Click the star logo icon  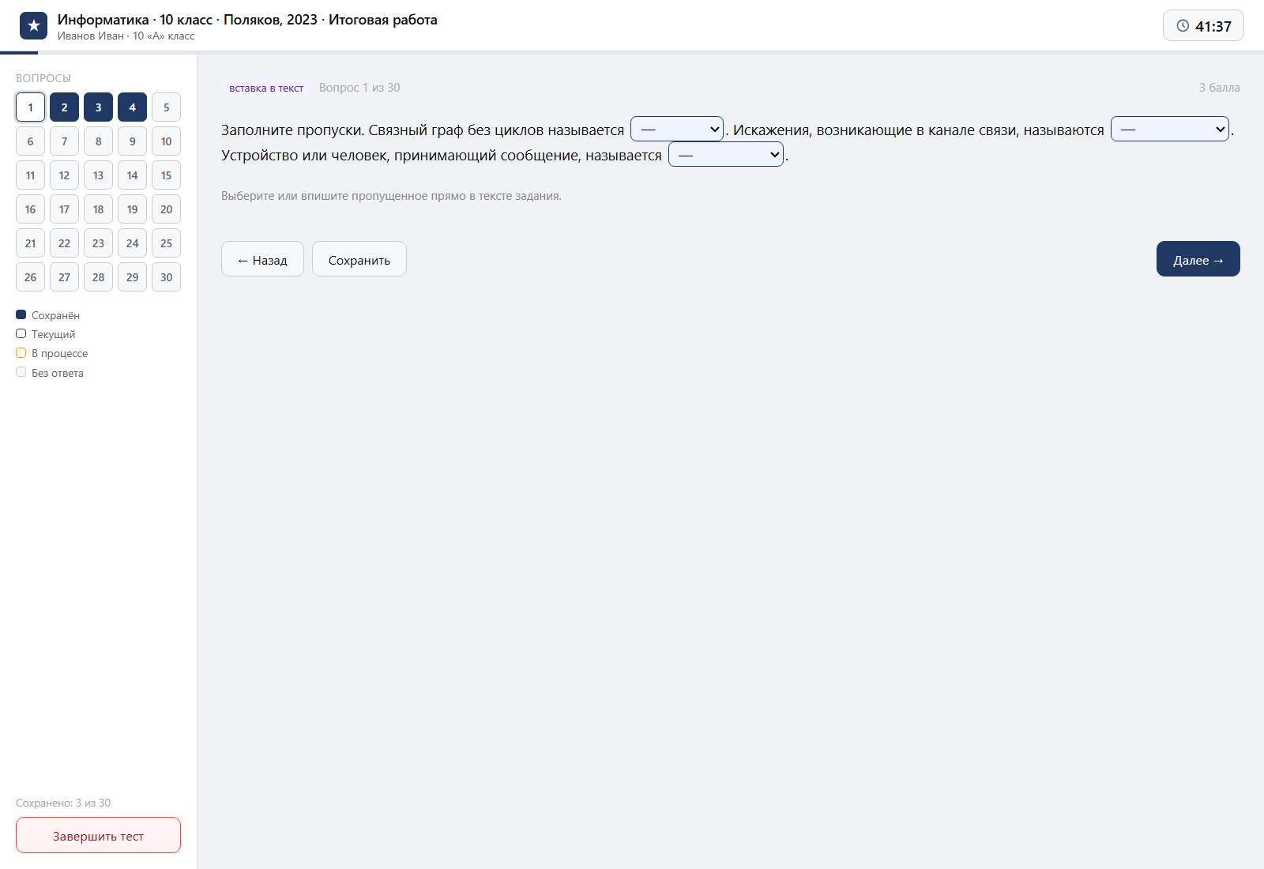(33, 26)
